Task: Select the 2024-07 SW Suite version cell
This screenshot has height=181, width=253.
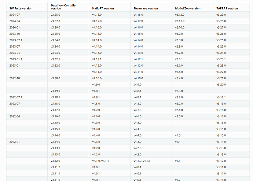Action: 14,15
